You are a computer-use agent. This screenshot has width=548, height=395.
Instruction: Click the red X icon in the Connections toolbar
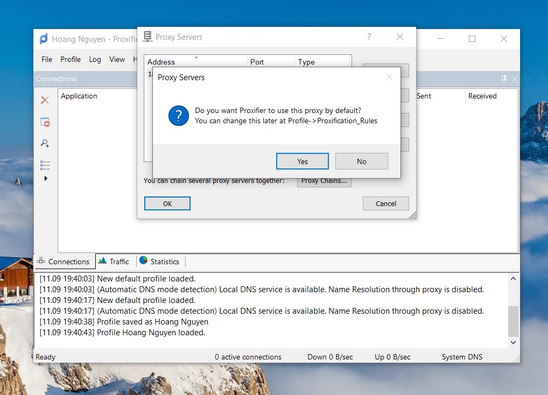45,100
